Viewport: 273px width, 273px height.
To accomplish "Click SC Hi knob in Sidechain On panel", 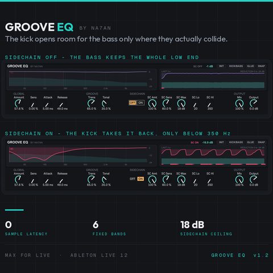I will [x=209, y=181].
